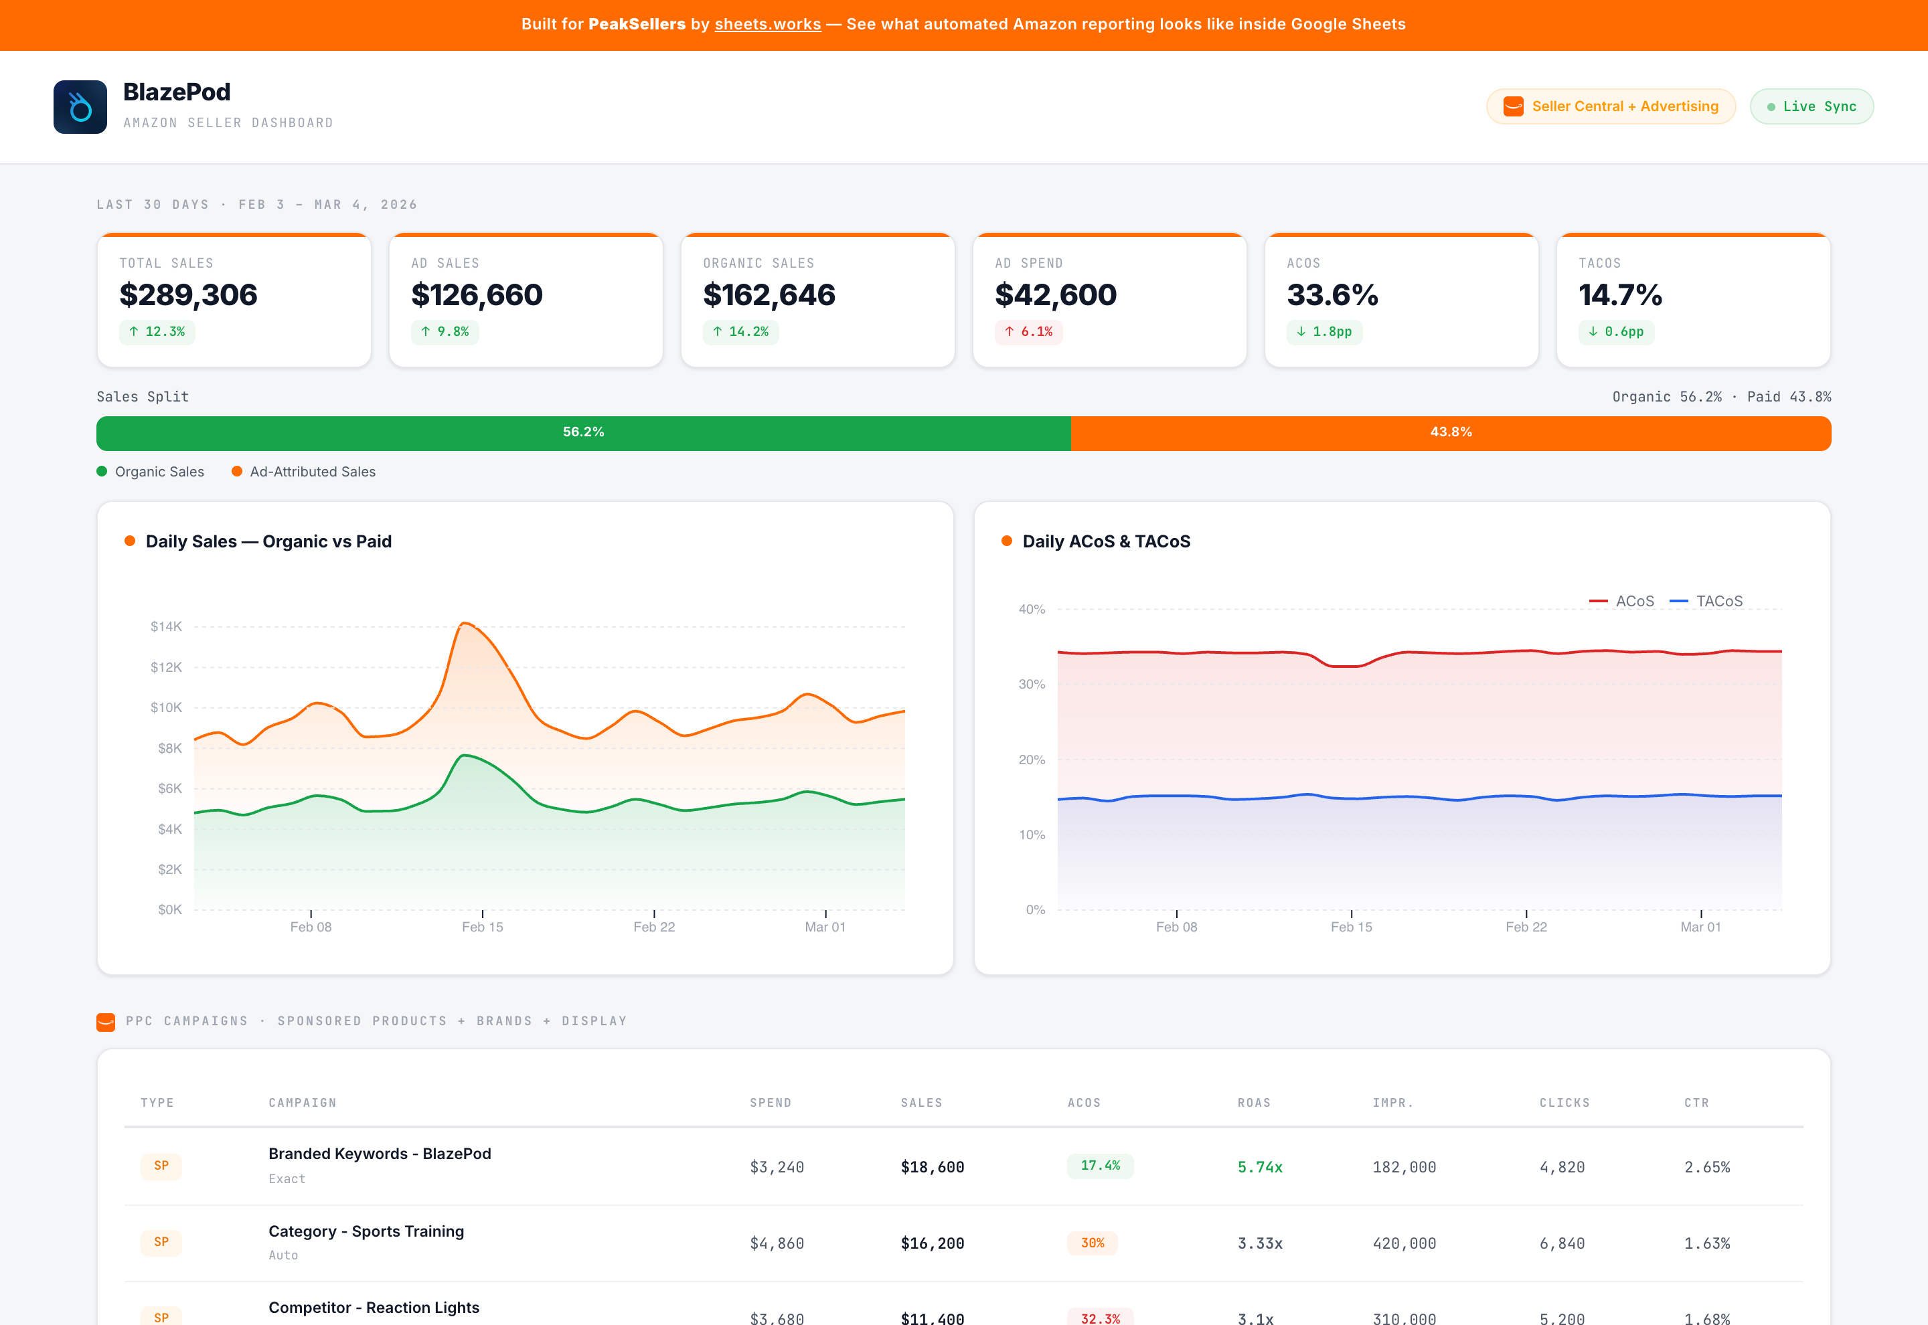The height and width of the screenshot is (1325, 1928).
Task: Click the 14.7% TACoS value
Action: click(x=1620, y=294)
